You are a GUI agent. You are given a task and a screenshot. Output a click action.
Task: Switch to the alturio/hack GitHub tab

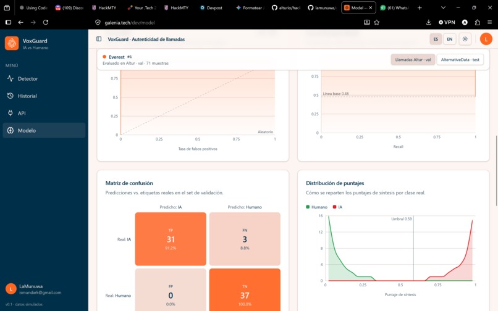pos(286,7)
